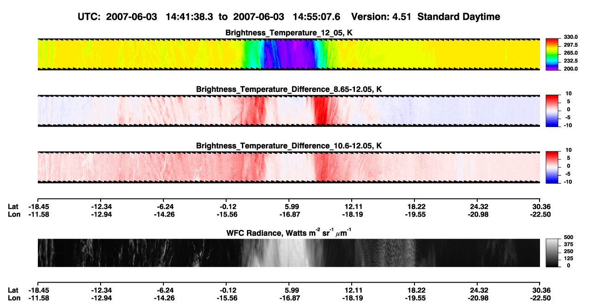Viewport: 600px width, 308px height.
Task: Click longitude '-12.94' below the WFC panel
Action: click(101, 298)
